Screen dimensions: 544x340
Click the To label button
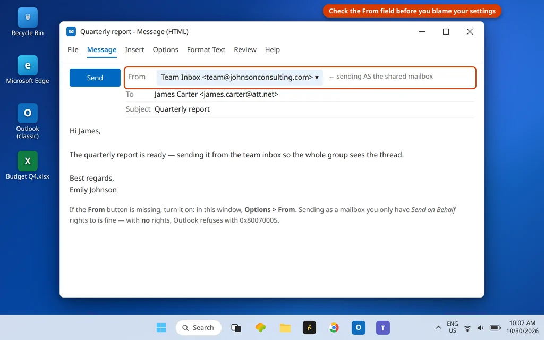pyautogui.click(x=130, y=94)
